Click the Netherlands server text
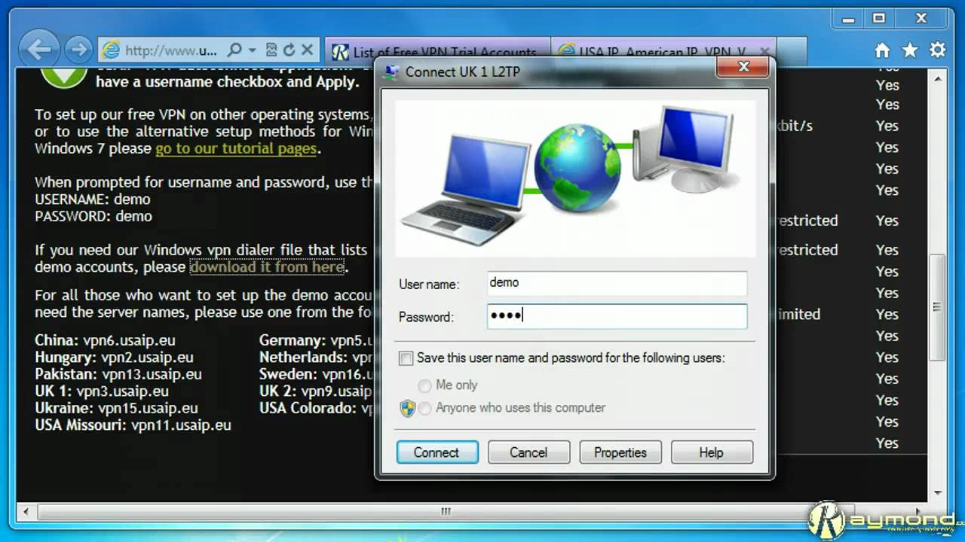The image size is (965, 542). pos(317,358)
